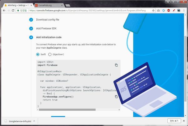Click the 'Add initialization code' heading
The image size is (188, 126).
coord(49,37)
